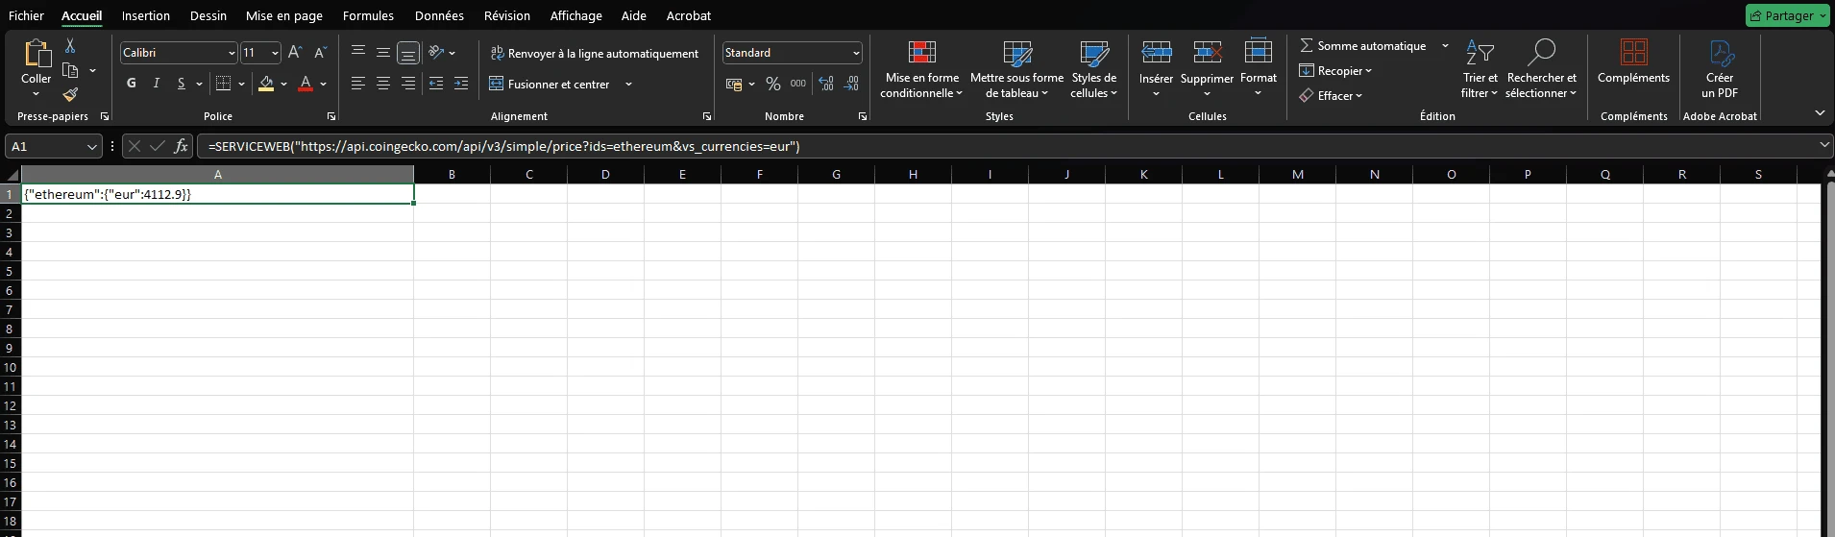Open the Données ribbon tab

(439, 15)
